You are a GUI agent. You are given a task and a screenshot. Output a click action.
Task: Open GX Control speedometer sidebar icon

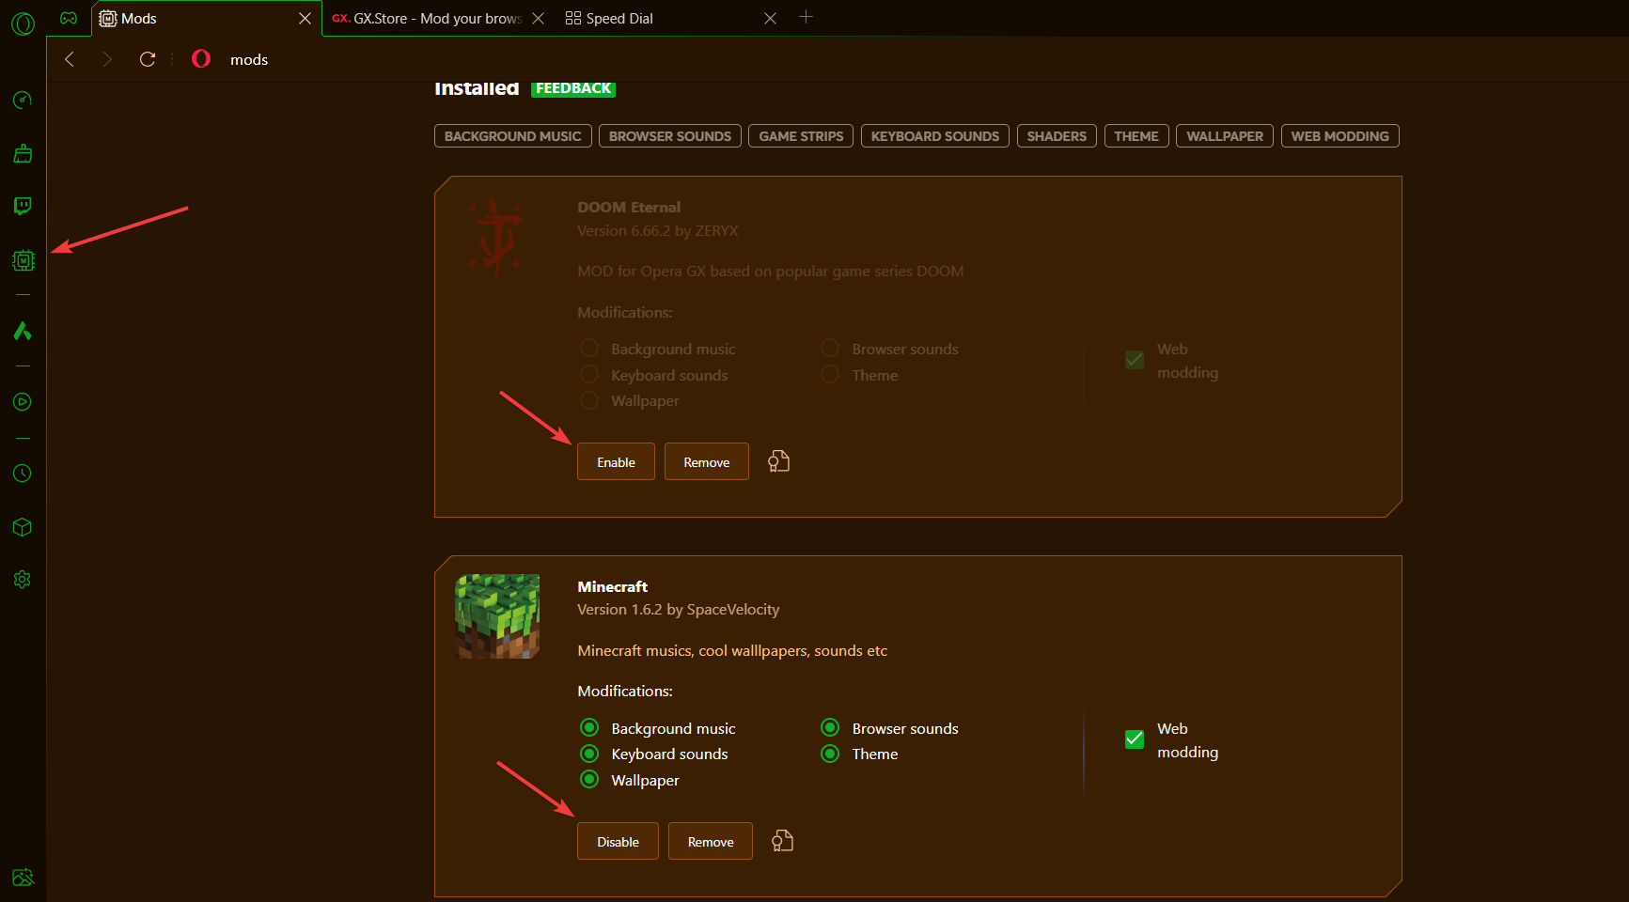pos(23,100)
